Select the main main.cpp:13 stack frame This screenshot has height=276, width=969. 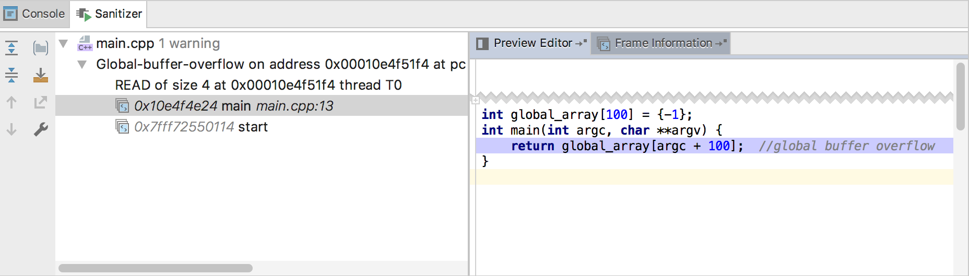pos(233,106)
